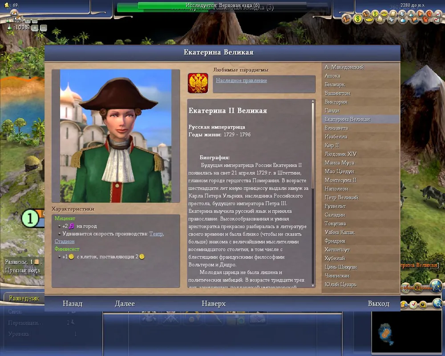
Task: Select Манса Муса in the leader list
Action: 360,163
